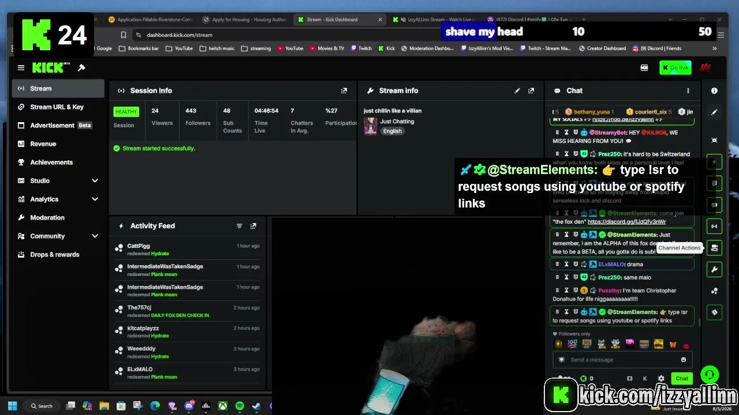Open the hamburger menu beside the Kick logo
Image resolution: width=739 pixels, height=415 pixels.
[21, 68]
